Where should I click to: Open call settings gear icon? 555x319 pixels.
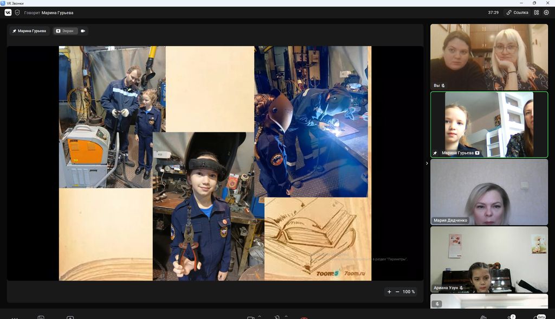(x=546, y=12)
